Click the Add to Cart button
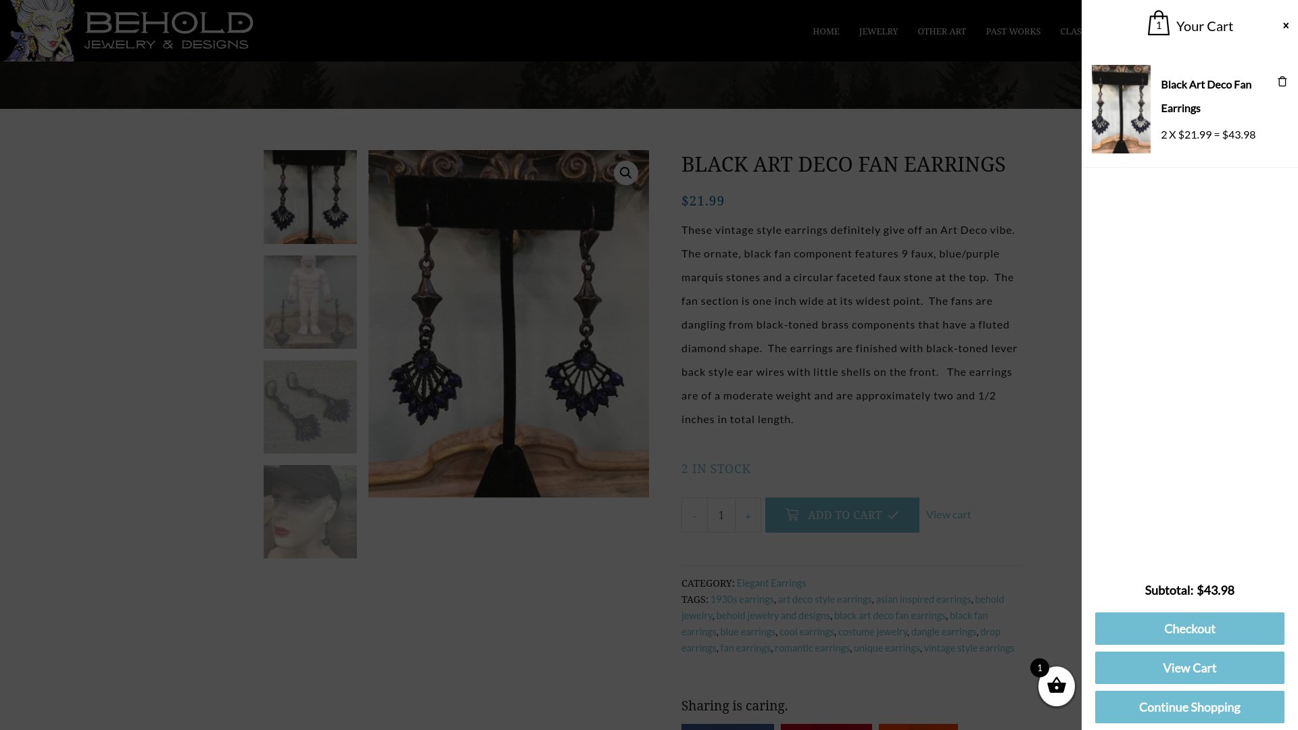 (842, 515)
